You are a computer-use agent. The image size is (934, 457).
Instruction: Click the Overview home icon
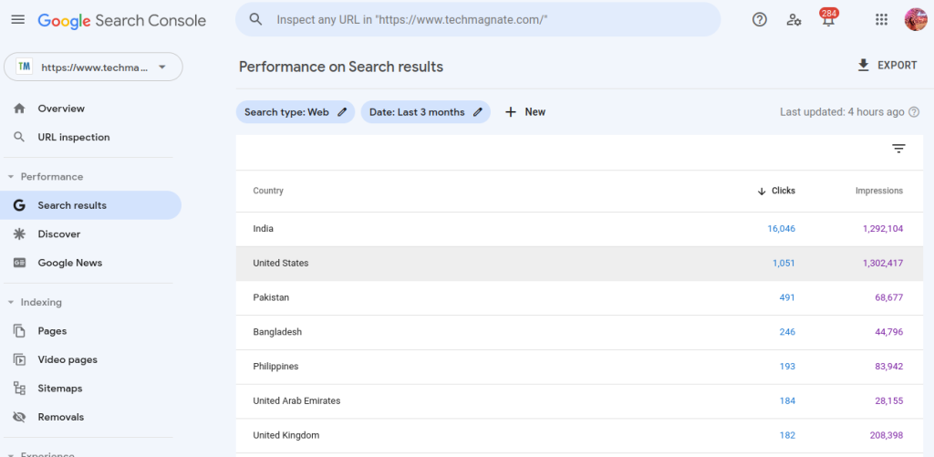coord(19,109)
